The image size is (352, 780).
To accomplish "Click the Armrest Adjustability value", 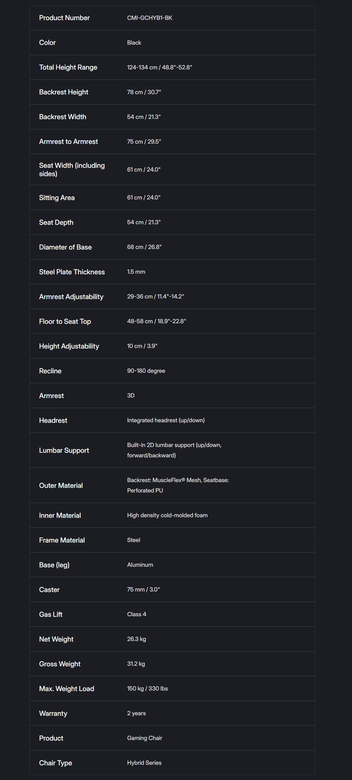I will pyautogui.click(x=155, y=296).
